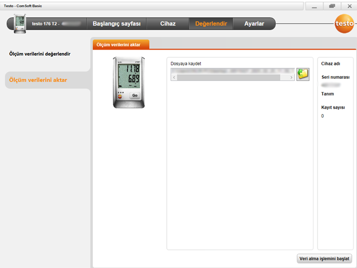This screenshot has width=357, height=268.
Task: Go to the Ayarlar tab
Action: tap(254, 24)
